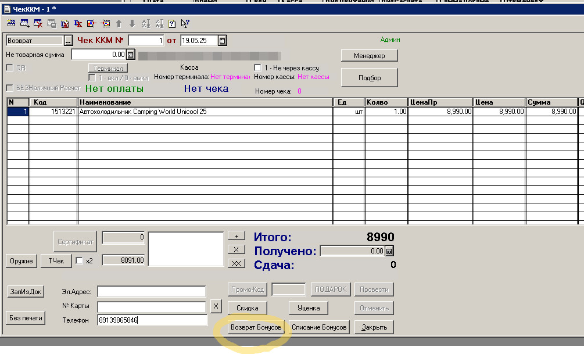Click the single X button under plus
The width and height of the screenshot is (584, 354).
[x=236, y=250]
